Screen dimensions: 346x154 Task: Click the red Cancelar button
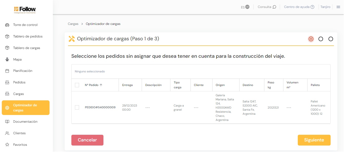(87, 140)
